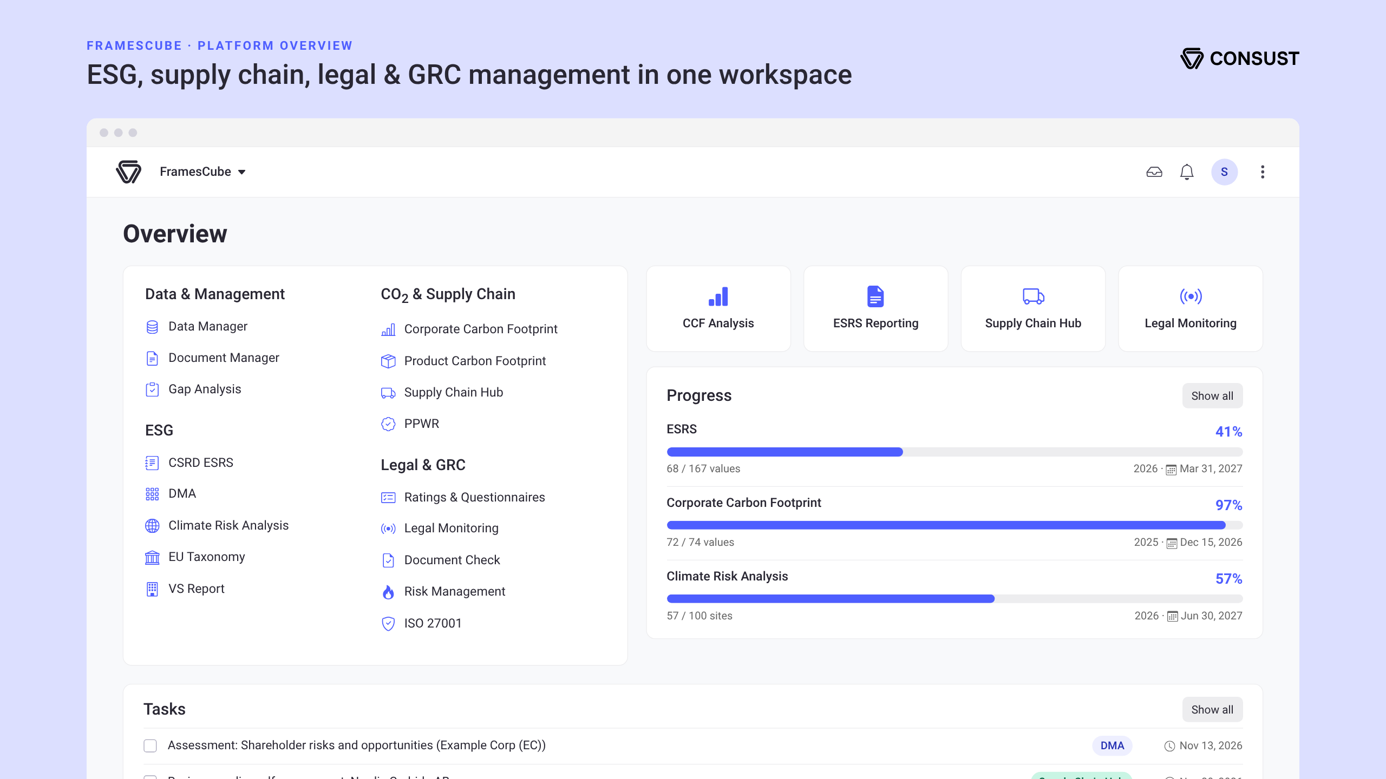
Task: Open the three-dot more options menu
Action: coord(1262,172)
